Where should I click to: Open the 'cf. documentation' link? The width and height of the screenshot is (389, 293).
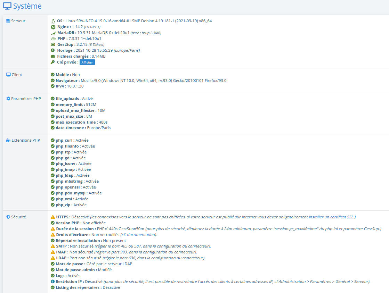pos(138,235)
